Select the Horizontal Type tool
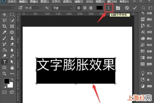 pyautogui.click(x=5, y=62)
